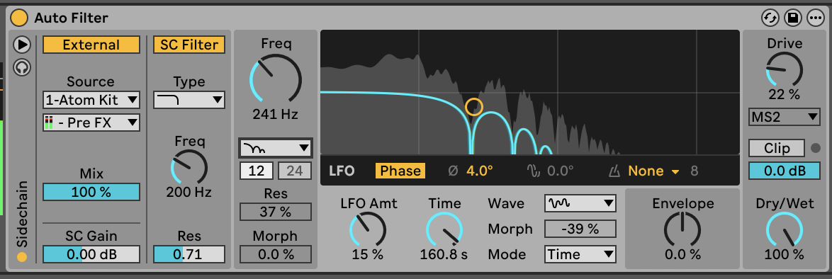Click the metronome quantize icon
Screen dimensions: 832x279
pos(614,171)
